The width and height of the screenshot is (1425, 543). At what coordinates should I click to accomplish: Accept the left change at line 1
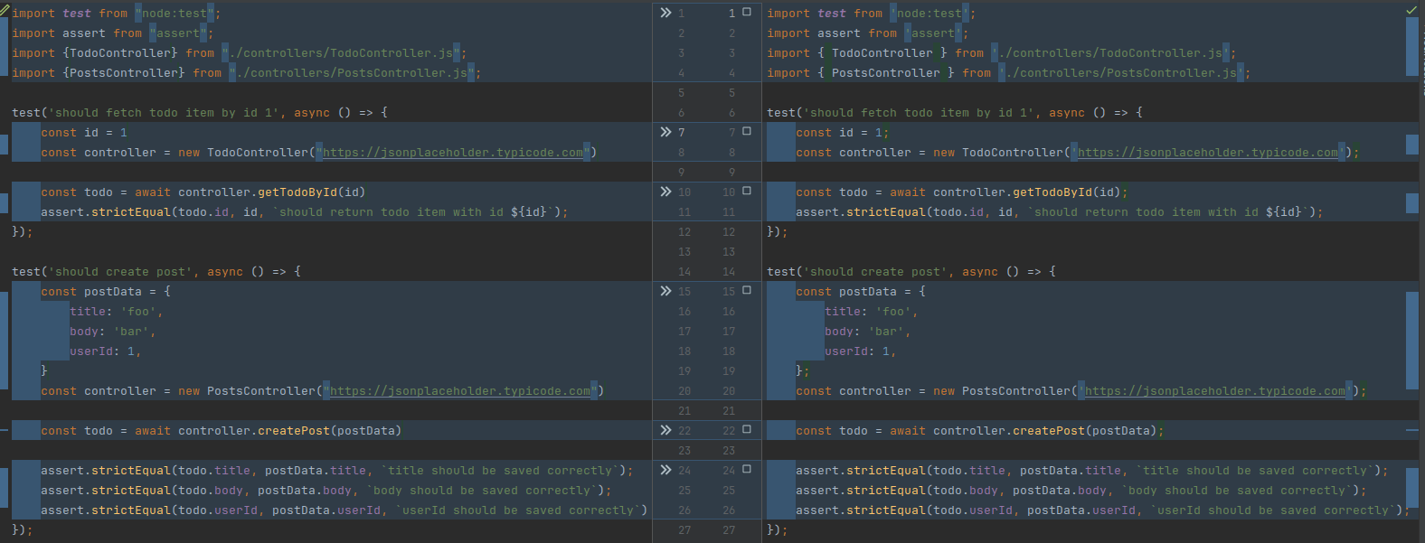(665, 13)
